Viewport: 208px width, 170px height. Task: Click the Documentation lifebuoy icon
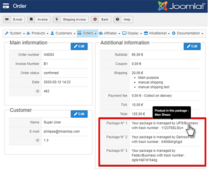pos(174,33)
